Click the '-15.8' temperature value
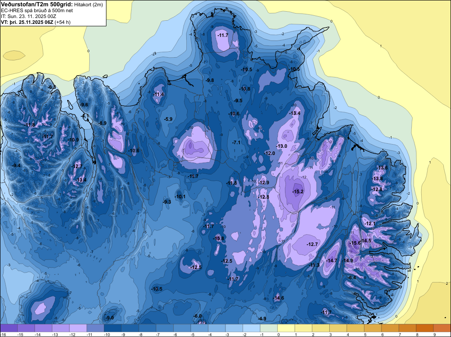The image size is (451, 337). 218,238
